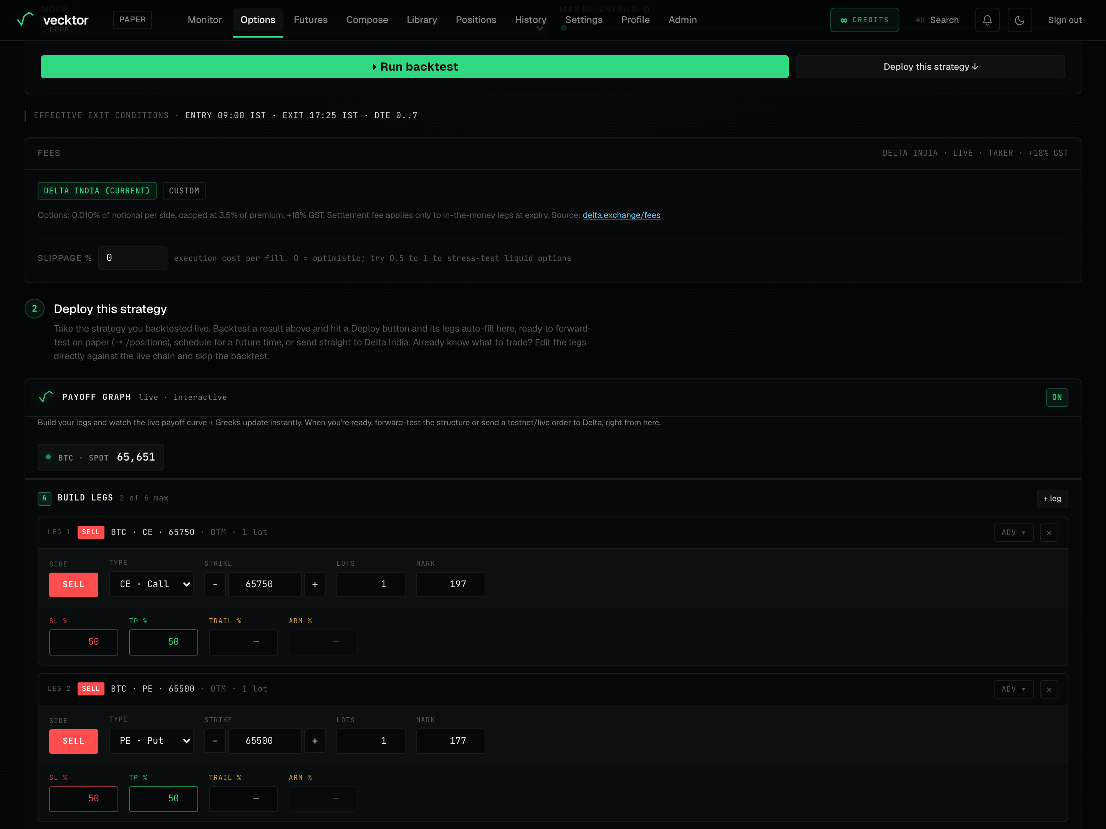Open the infinite Credits badge
1106x829 pixels.
coord(864,20)
